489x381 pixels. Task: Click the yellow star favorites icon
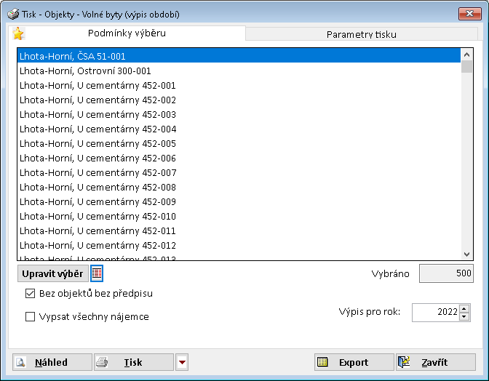[18, 34]
